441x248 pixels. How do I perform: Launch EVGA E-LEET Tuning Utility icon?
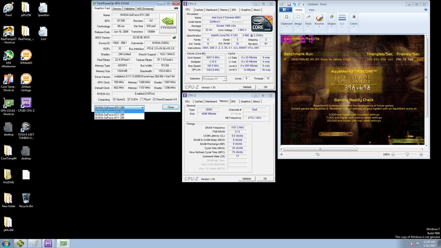26,130
